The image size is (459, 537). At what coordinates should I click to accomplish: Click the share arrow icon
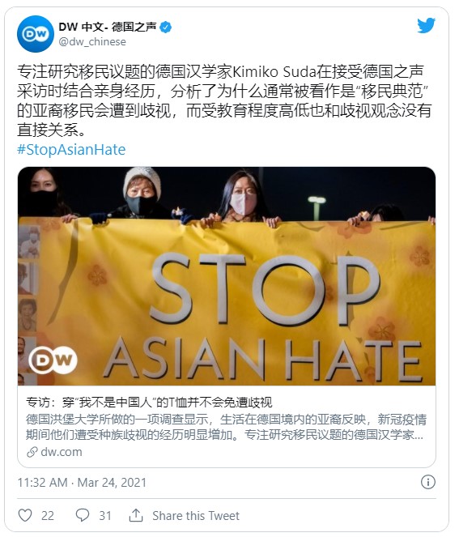coord(136,515)
